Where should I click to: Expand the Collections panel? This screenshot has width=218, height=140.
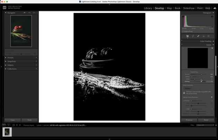[x=6, y=69]
